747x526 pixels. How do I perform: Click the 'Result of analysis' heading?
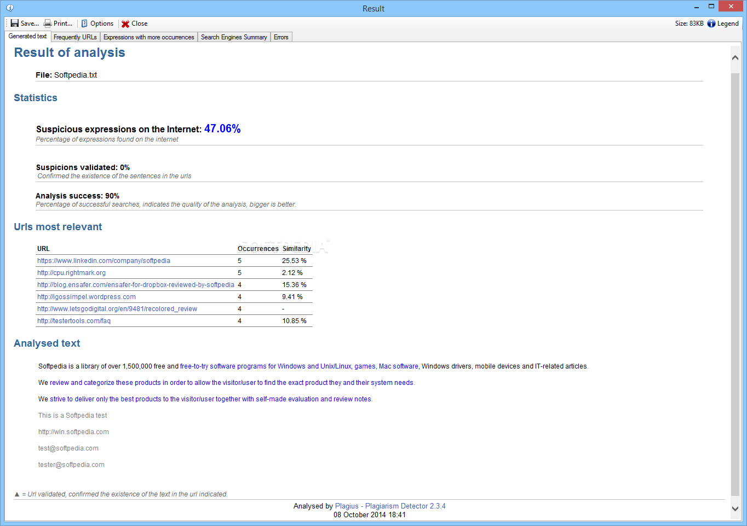(x=70, y=52)
